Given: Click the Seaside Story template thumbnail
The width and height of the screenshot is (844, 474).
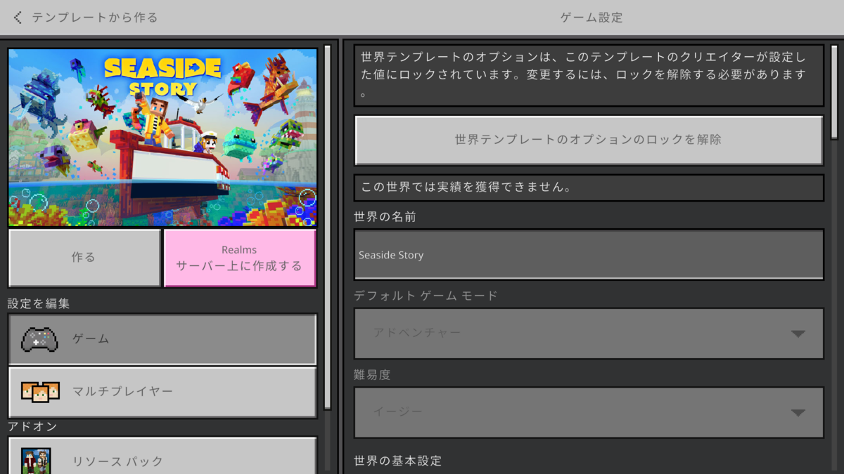Looking at the screenshot, I should (162, 137).
